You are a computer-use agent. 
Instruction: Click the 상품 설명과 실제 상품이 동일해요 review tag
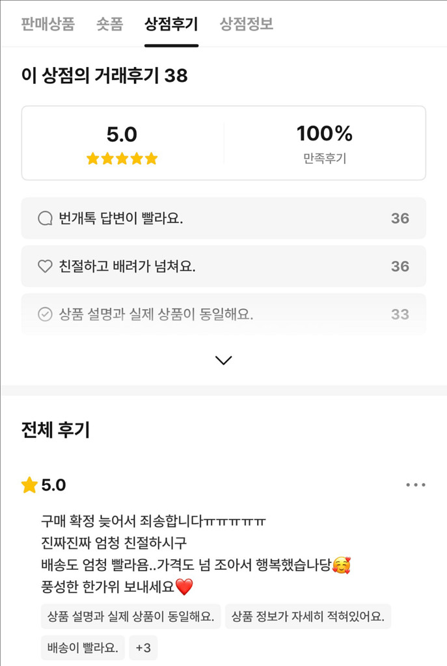point(131,617)
